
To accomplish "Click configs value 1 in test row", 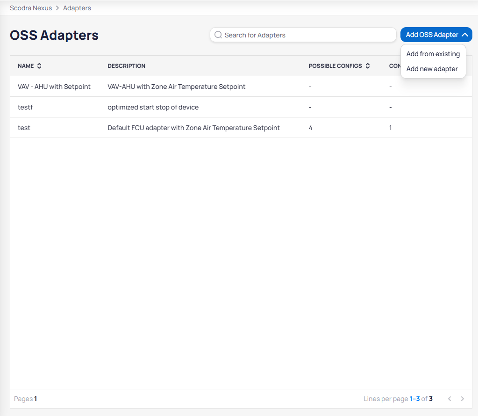I will [391, 128].
